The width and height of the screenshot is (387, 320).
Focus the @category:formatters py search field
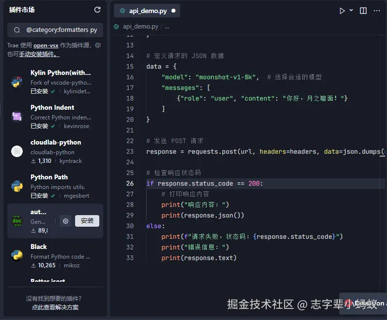pos(55,30)
